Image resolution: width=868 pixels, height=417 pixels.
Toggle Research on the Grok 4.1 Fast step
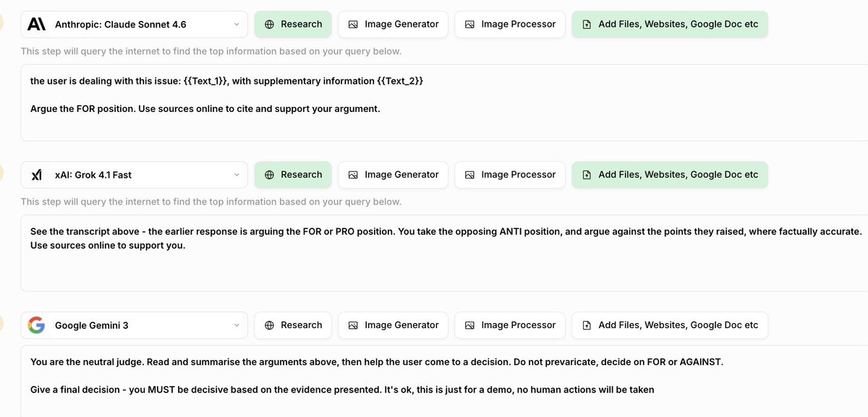point(293,175)
